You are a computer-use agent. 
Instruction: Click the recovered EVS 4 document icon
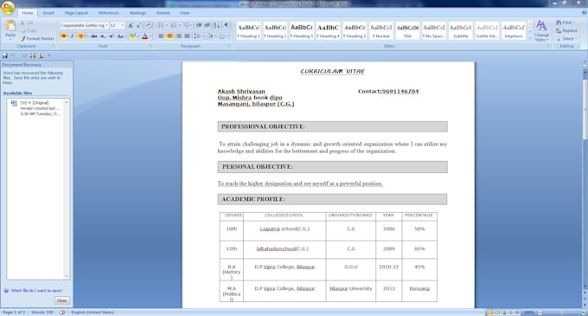tap(14, 103)
